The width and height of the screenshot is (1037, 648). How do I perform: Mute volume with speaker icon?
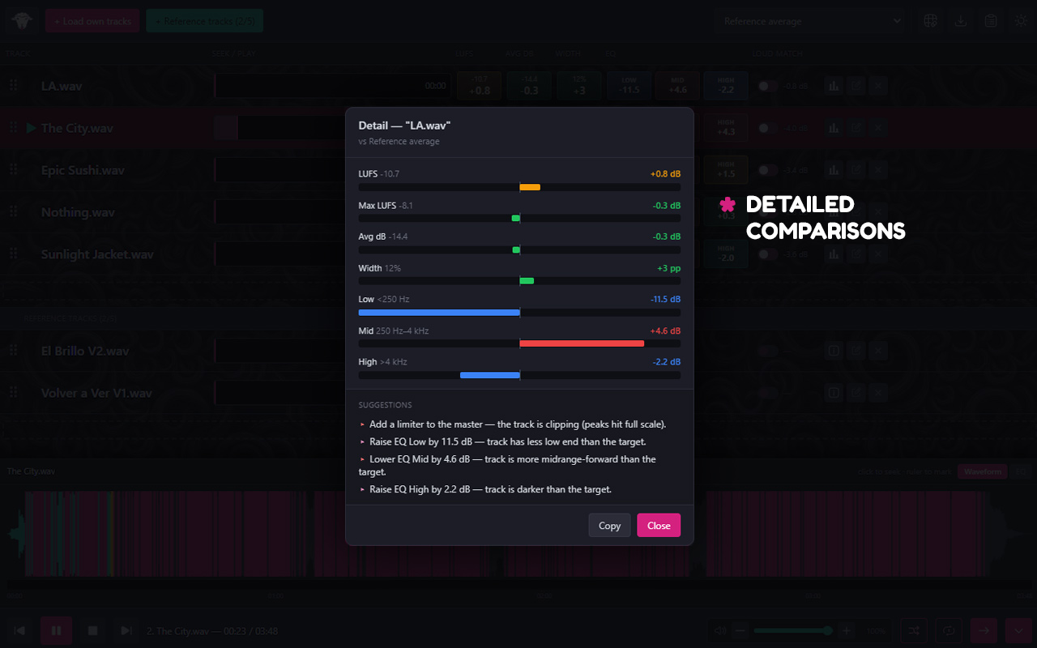click(x=719, y=630)
